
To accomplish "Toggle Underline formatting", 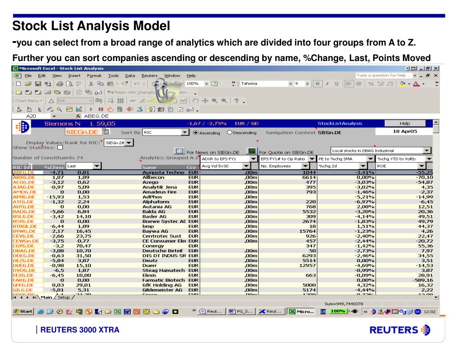I will pos(336,84).
